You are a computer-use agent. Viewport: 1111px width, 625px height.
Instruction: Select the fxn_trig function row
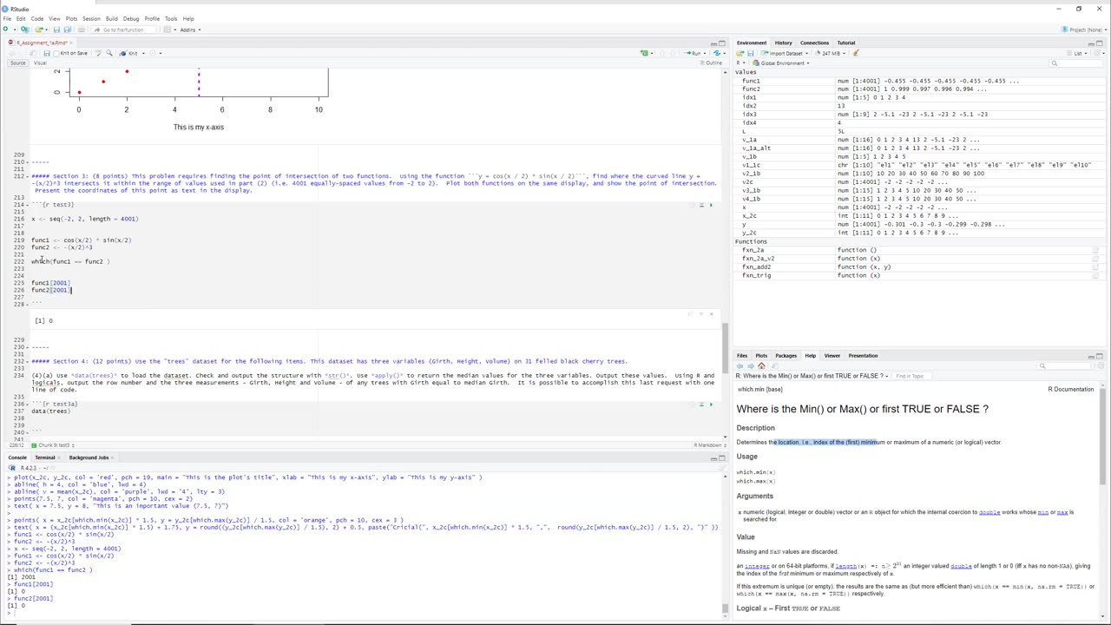coord(918,275)
